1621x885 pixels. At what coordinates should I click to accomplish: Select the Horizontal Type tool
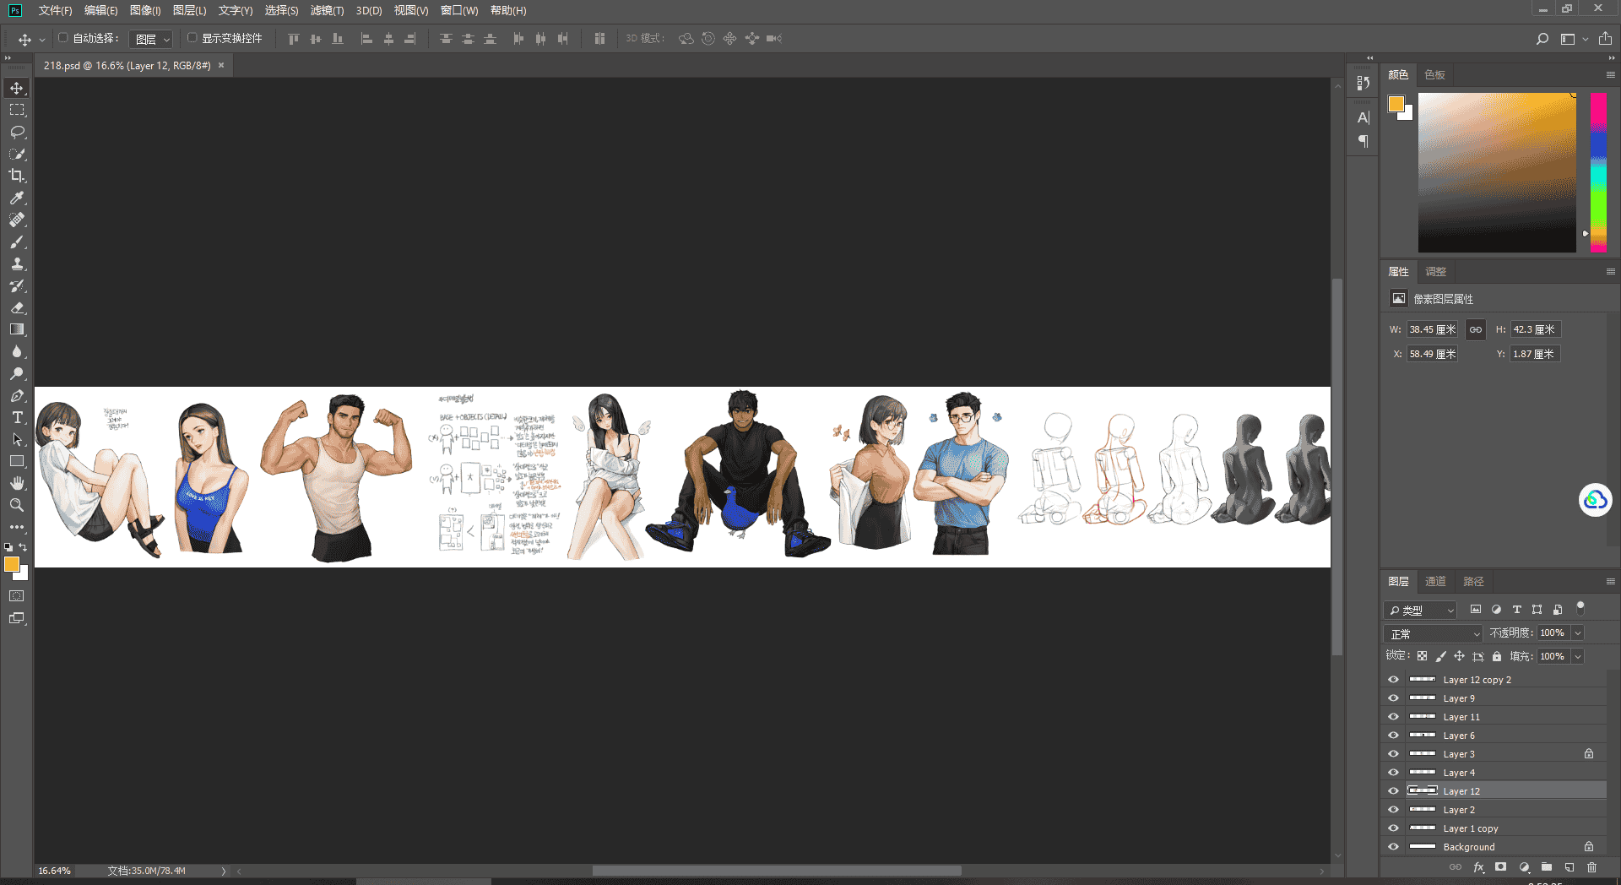coord(17,417)
